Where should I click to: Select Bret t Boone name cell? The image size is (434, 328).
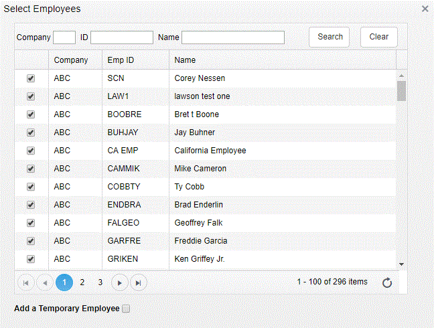click(283, 114)
